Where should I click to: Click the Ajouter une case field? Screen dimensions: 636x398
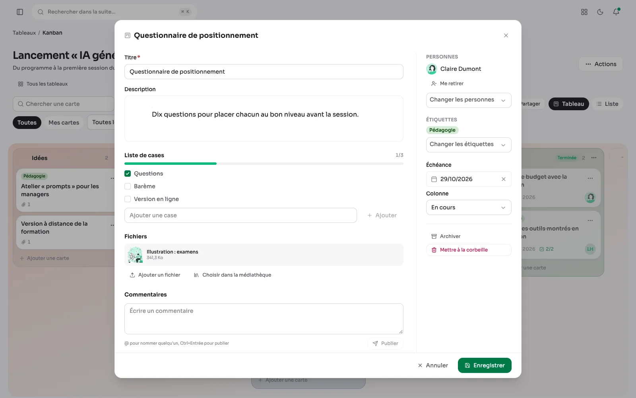coord(240,215)
